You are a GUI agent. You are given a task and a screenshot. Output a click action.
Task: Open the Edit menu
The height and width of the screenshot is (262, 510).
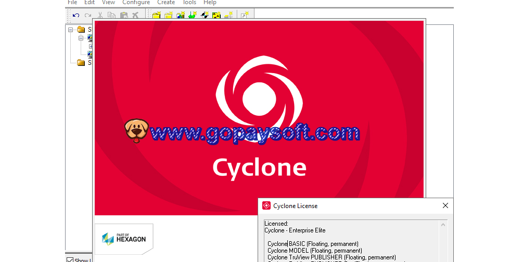click(x=90, y=3)
